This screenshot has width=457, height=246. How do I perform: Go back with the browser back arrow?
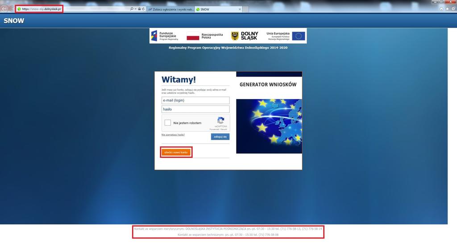pos(4,9)
